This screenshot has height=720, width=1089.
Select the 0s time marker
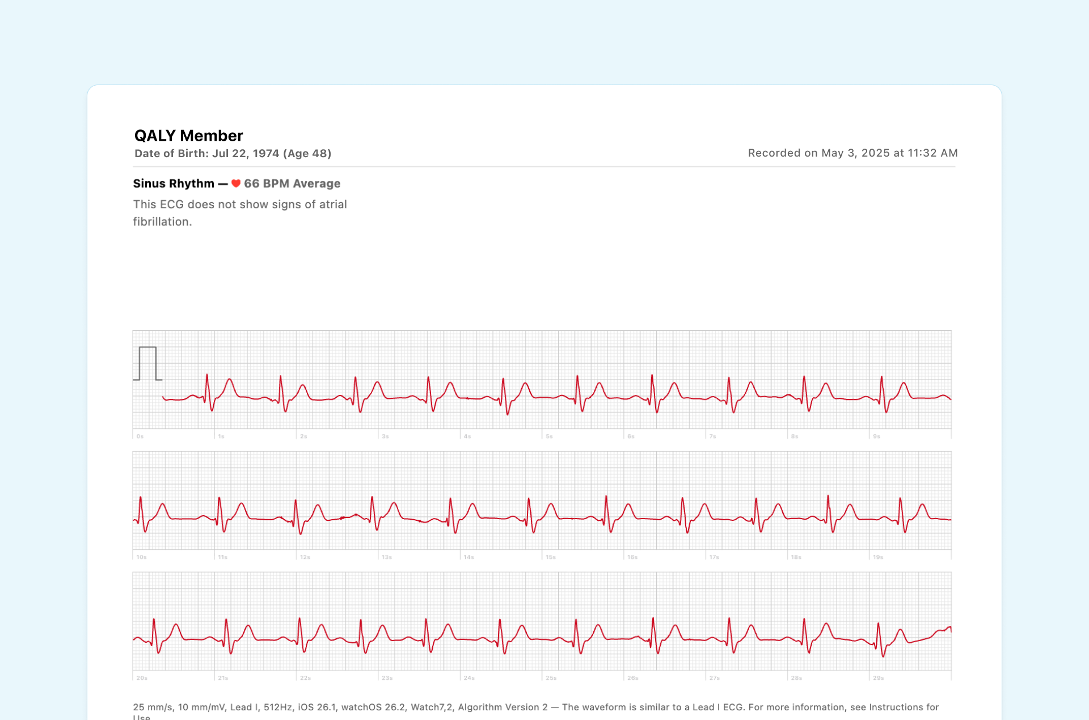click(x=139, y=436)
